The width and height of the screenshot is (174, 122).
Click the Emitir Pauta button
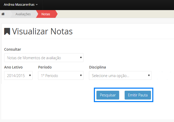138,95
